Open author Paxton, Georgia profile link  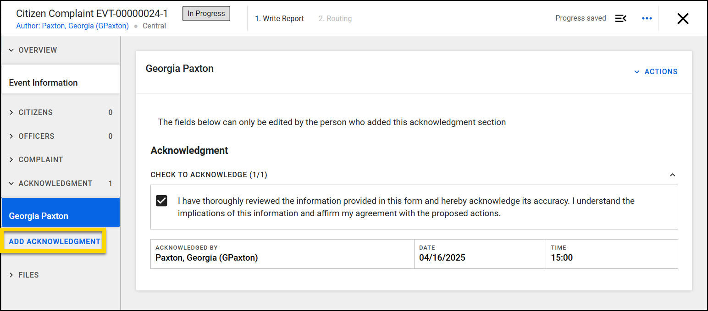click(x=72, y=26)
